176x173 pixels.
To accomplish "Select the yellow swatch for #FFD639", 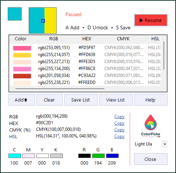I will 22,55.
